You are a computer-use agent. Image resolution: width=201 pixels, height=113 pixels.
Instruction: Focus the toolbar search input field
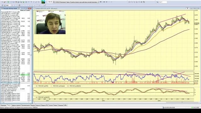tap(163, 2)
